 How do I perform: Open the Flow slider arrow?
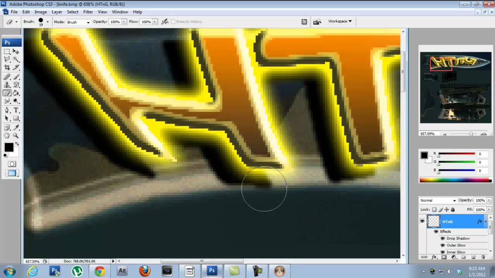click(x=155, y=22)
